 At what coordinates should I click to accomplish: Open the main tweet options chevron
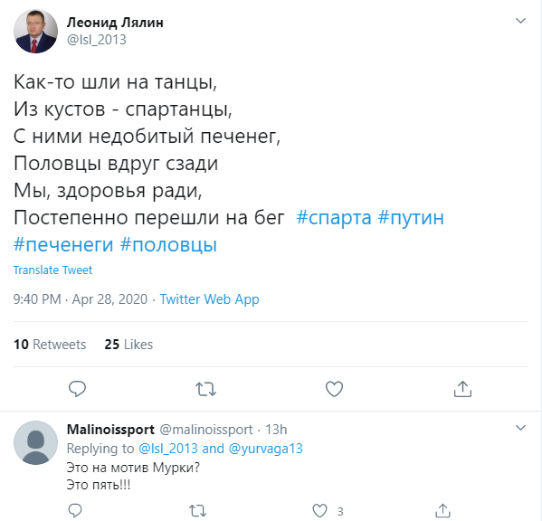(520, 21)
